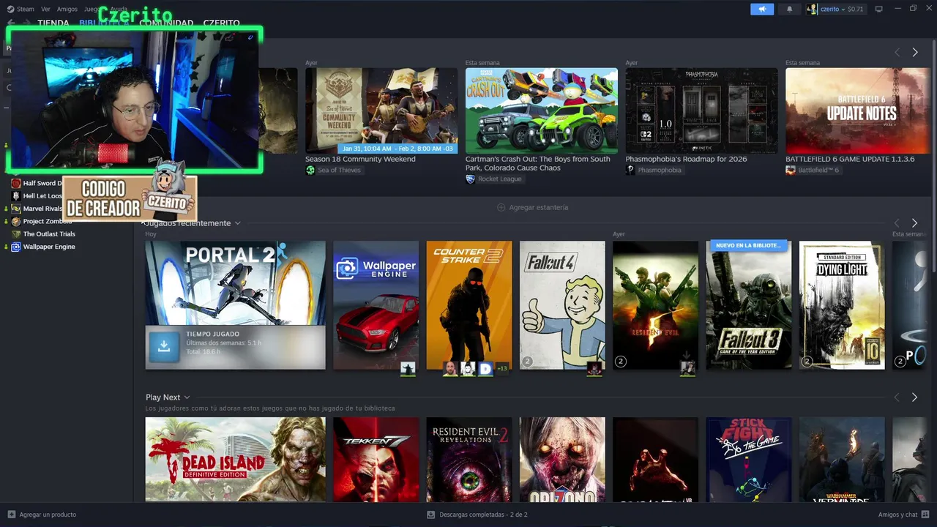Click the friend avatar under Wallpaper Engine
The width and height of the screenshot is (937, 527).
pos(408,369)
